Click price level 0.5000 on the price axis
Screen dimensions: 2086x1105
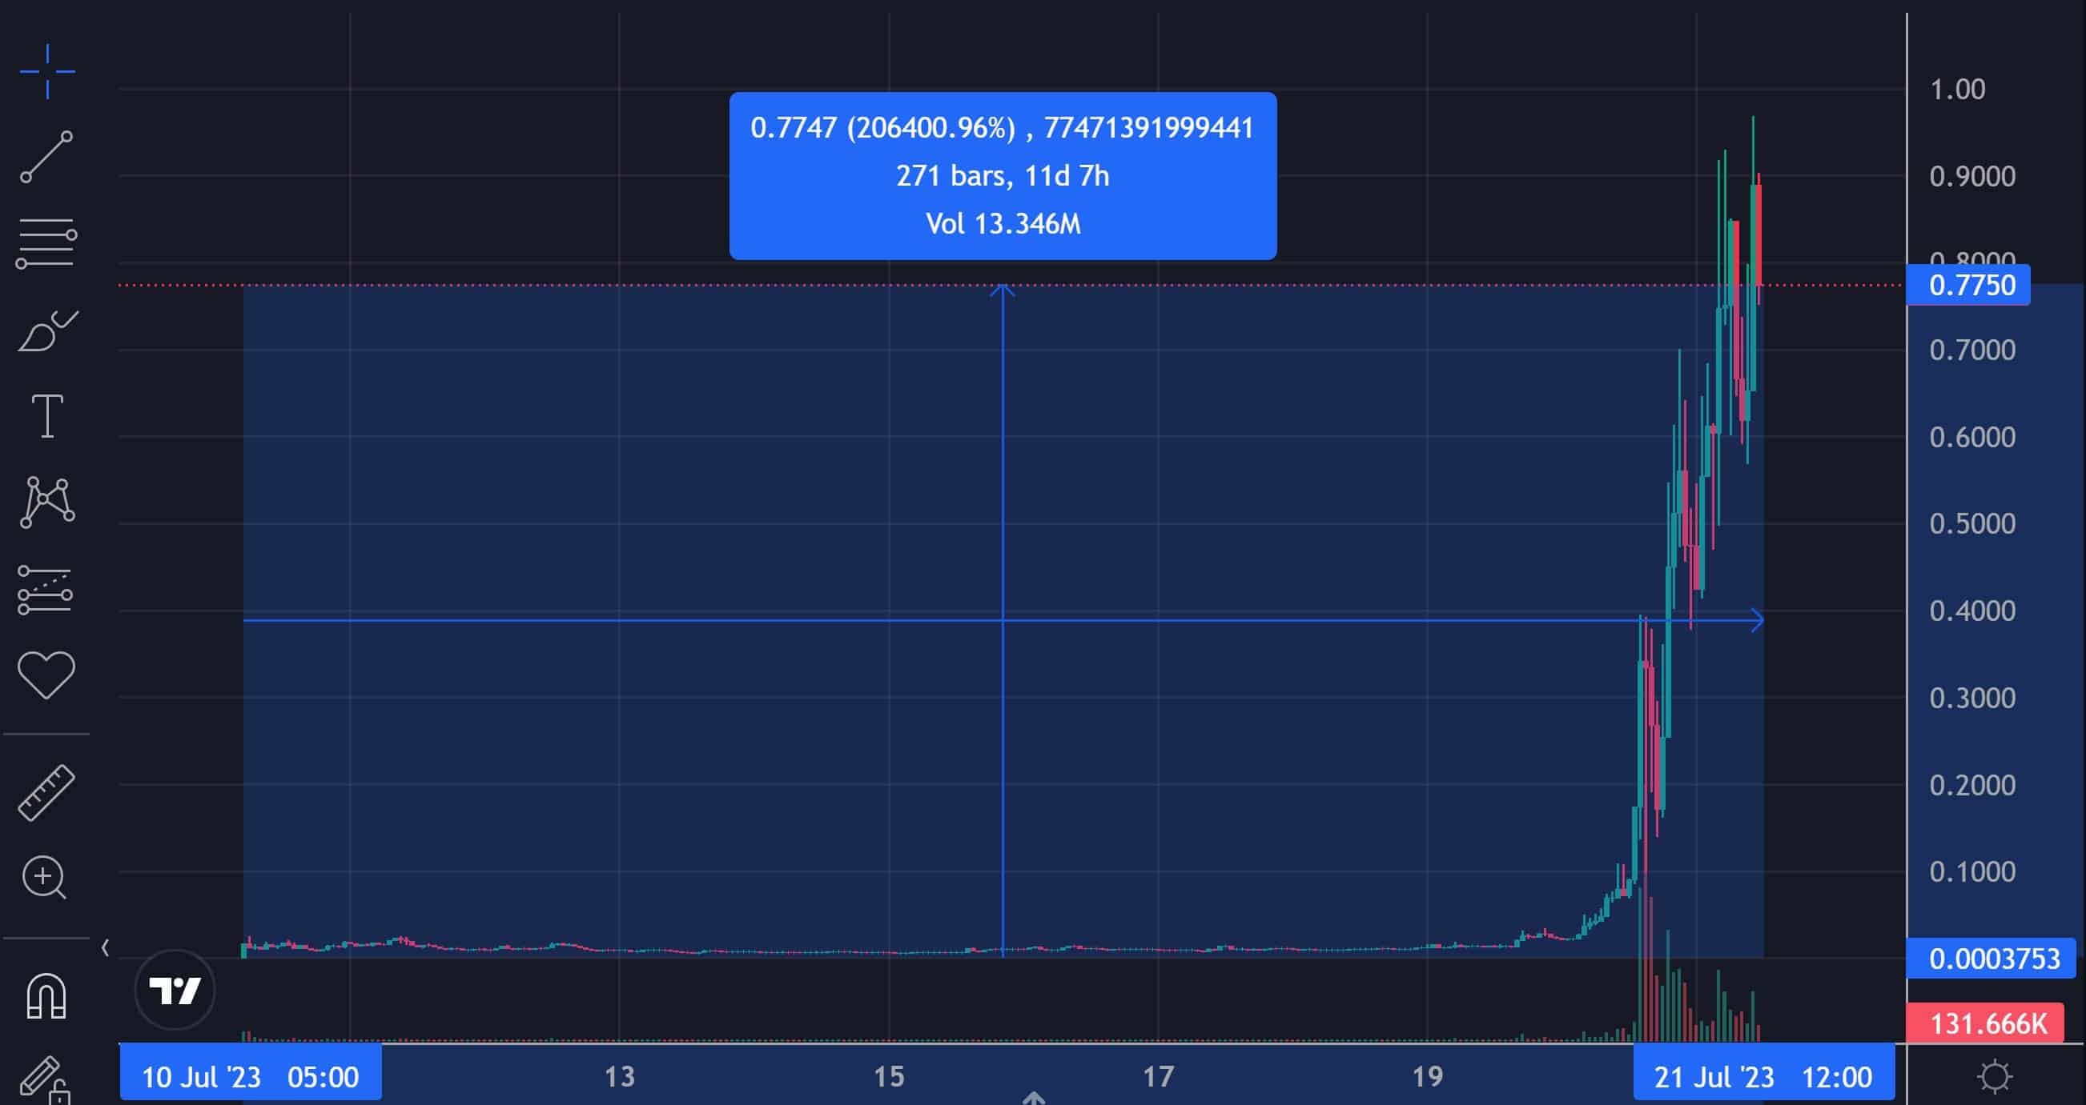pyautogui.click(x=1971, y=523)
